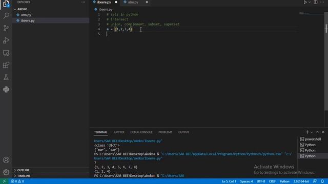Click the '# sets in python' comment

[122, 15]
